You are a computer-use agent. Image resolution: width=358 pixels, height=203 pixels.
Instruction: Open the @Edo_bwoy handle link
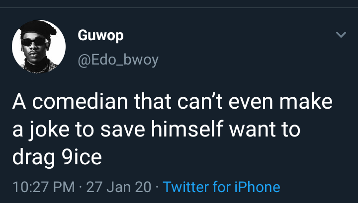(118, 61)
